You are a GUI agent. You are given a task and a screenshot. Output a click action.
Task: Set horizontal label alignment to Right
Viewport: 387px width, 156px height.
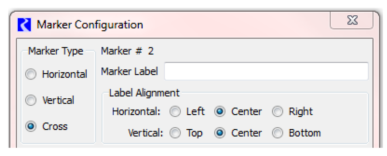click(277, 112)
